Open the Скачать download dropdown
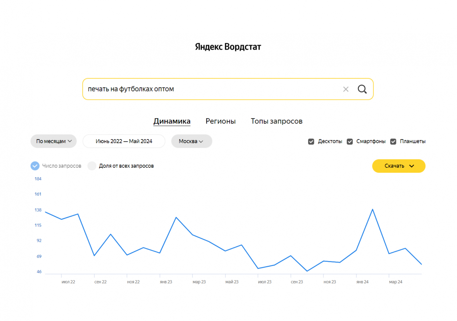457x321 pixels. coord(398,166)
